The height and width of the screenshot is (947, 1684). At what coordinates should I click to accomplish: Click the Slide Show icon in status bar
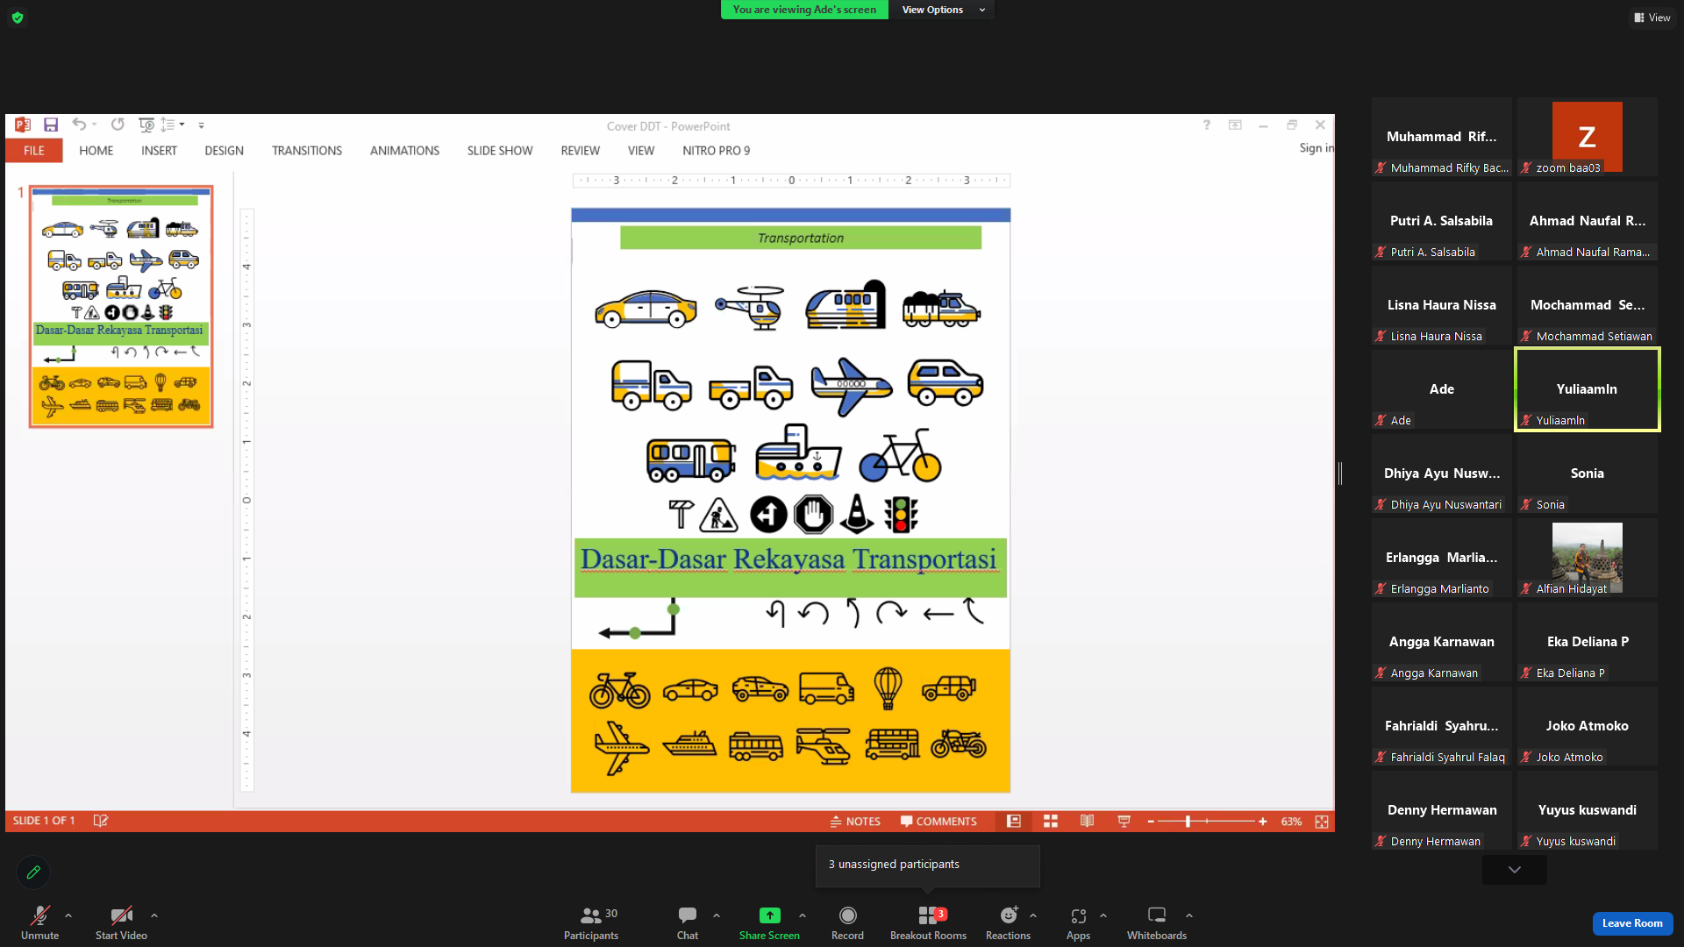(1124, 822)
